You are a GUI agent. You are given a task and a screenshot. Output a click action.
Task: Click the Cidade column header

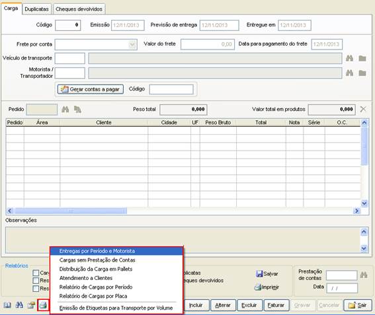tap(169, 123)
